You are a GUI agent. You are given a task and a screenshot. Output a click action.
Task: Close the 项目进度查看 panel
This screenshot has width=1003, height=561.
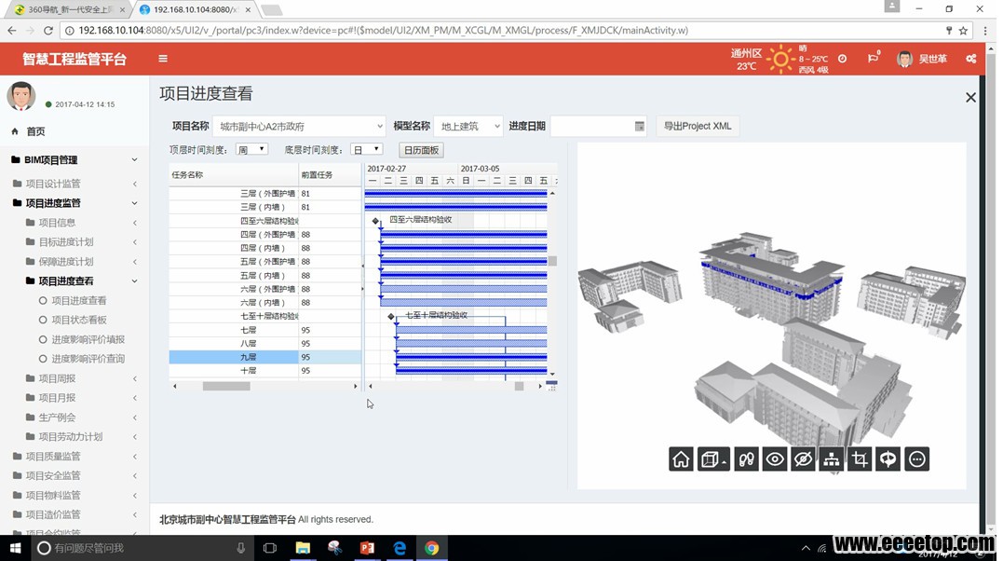coord(970,97)
